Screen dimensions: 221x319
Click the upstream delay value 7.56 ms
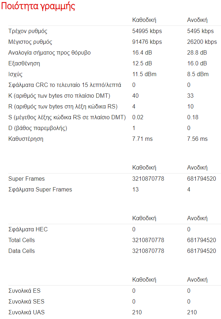pos(197,139)
